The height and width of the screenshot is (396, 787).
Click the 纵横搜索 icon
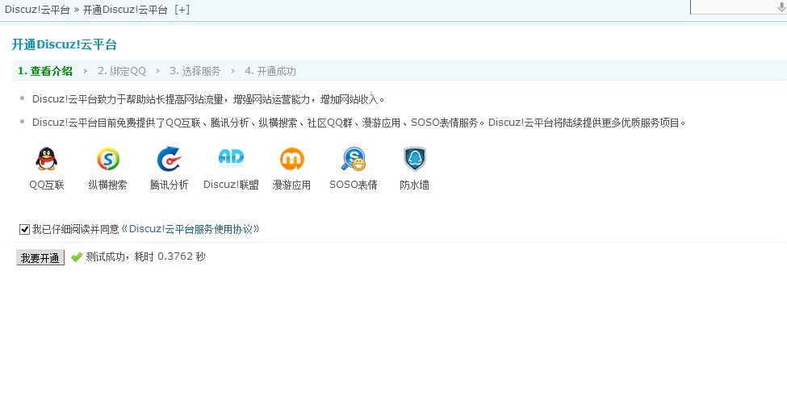[x=108, y=160]
